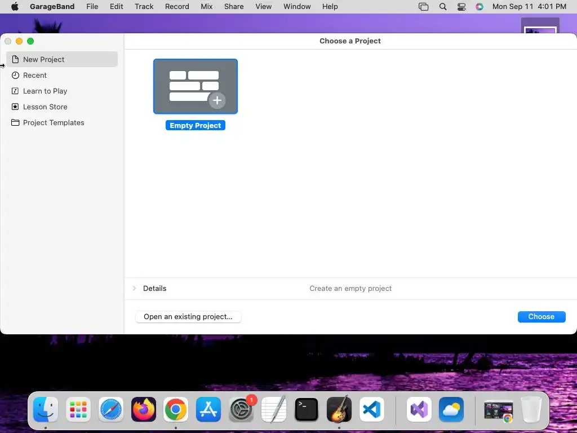The image size is (577, 433).
Task: Expand the Details disclosure chevron
Action: (134, 288)
